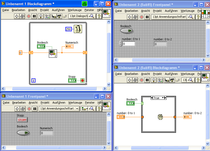Click the search magnifier in Unbenannt 1 Blockdiagramm

click(92, 16)
